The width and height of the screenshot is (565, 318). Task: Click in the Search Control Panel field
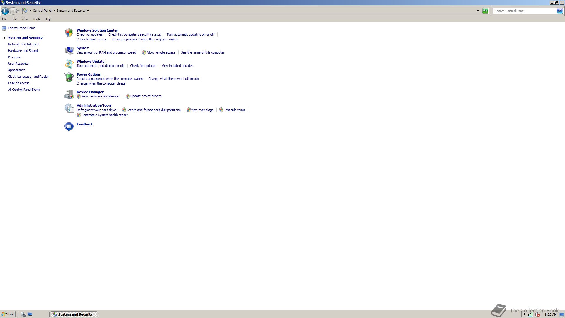pos(525,11)
